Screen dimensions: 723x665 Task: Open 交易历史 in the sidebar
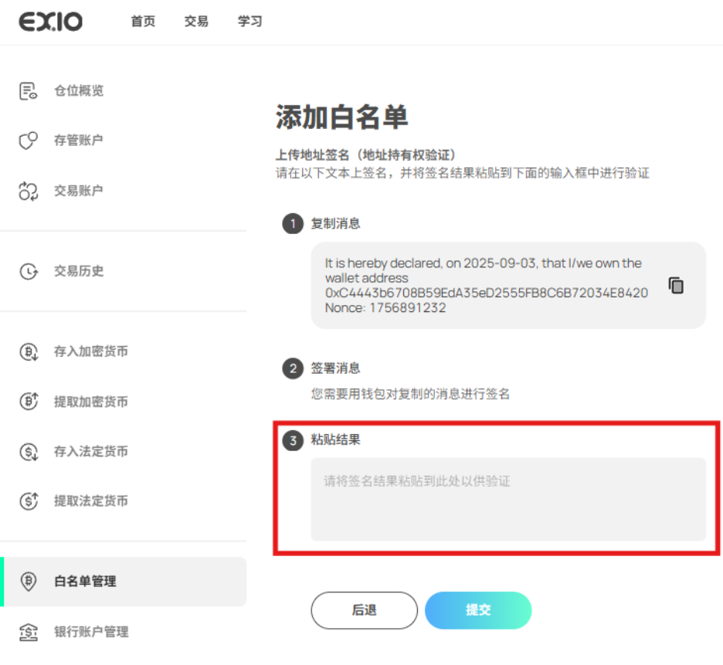point(78,271)
